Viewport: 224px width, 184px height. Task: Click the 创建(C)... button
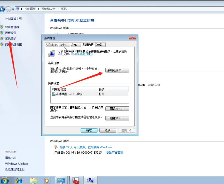(117, 118)
